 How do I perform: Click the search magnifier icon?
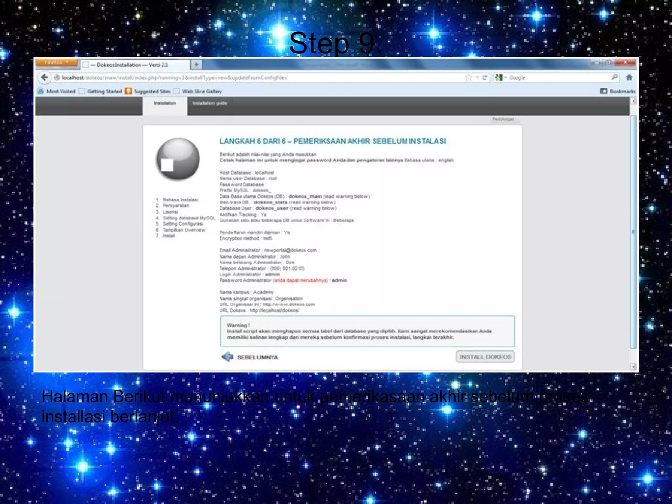click(x=614, y=77)
